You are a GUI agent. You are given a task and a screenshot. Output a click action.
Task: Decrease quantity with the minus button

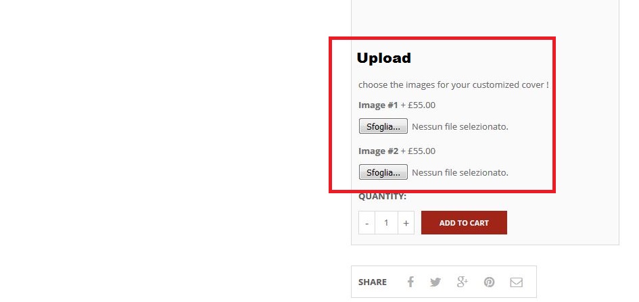coord(366,223)
